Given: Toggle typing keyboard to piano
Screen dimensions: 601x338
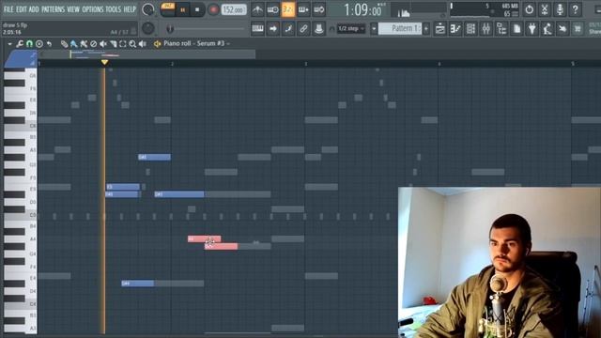Looking at the screenshot, I should coord(257,28).
